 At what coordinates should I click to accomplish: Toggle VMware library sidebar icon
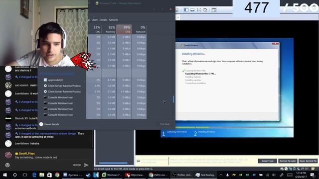coord(186,10)
